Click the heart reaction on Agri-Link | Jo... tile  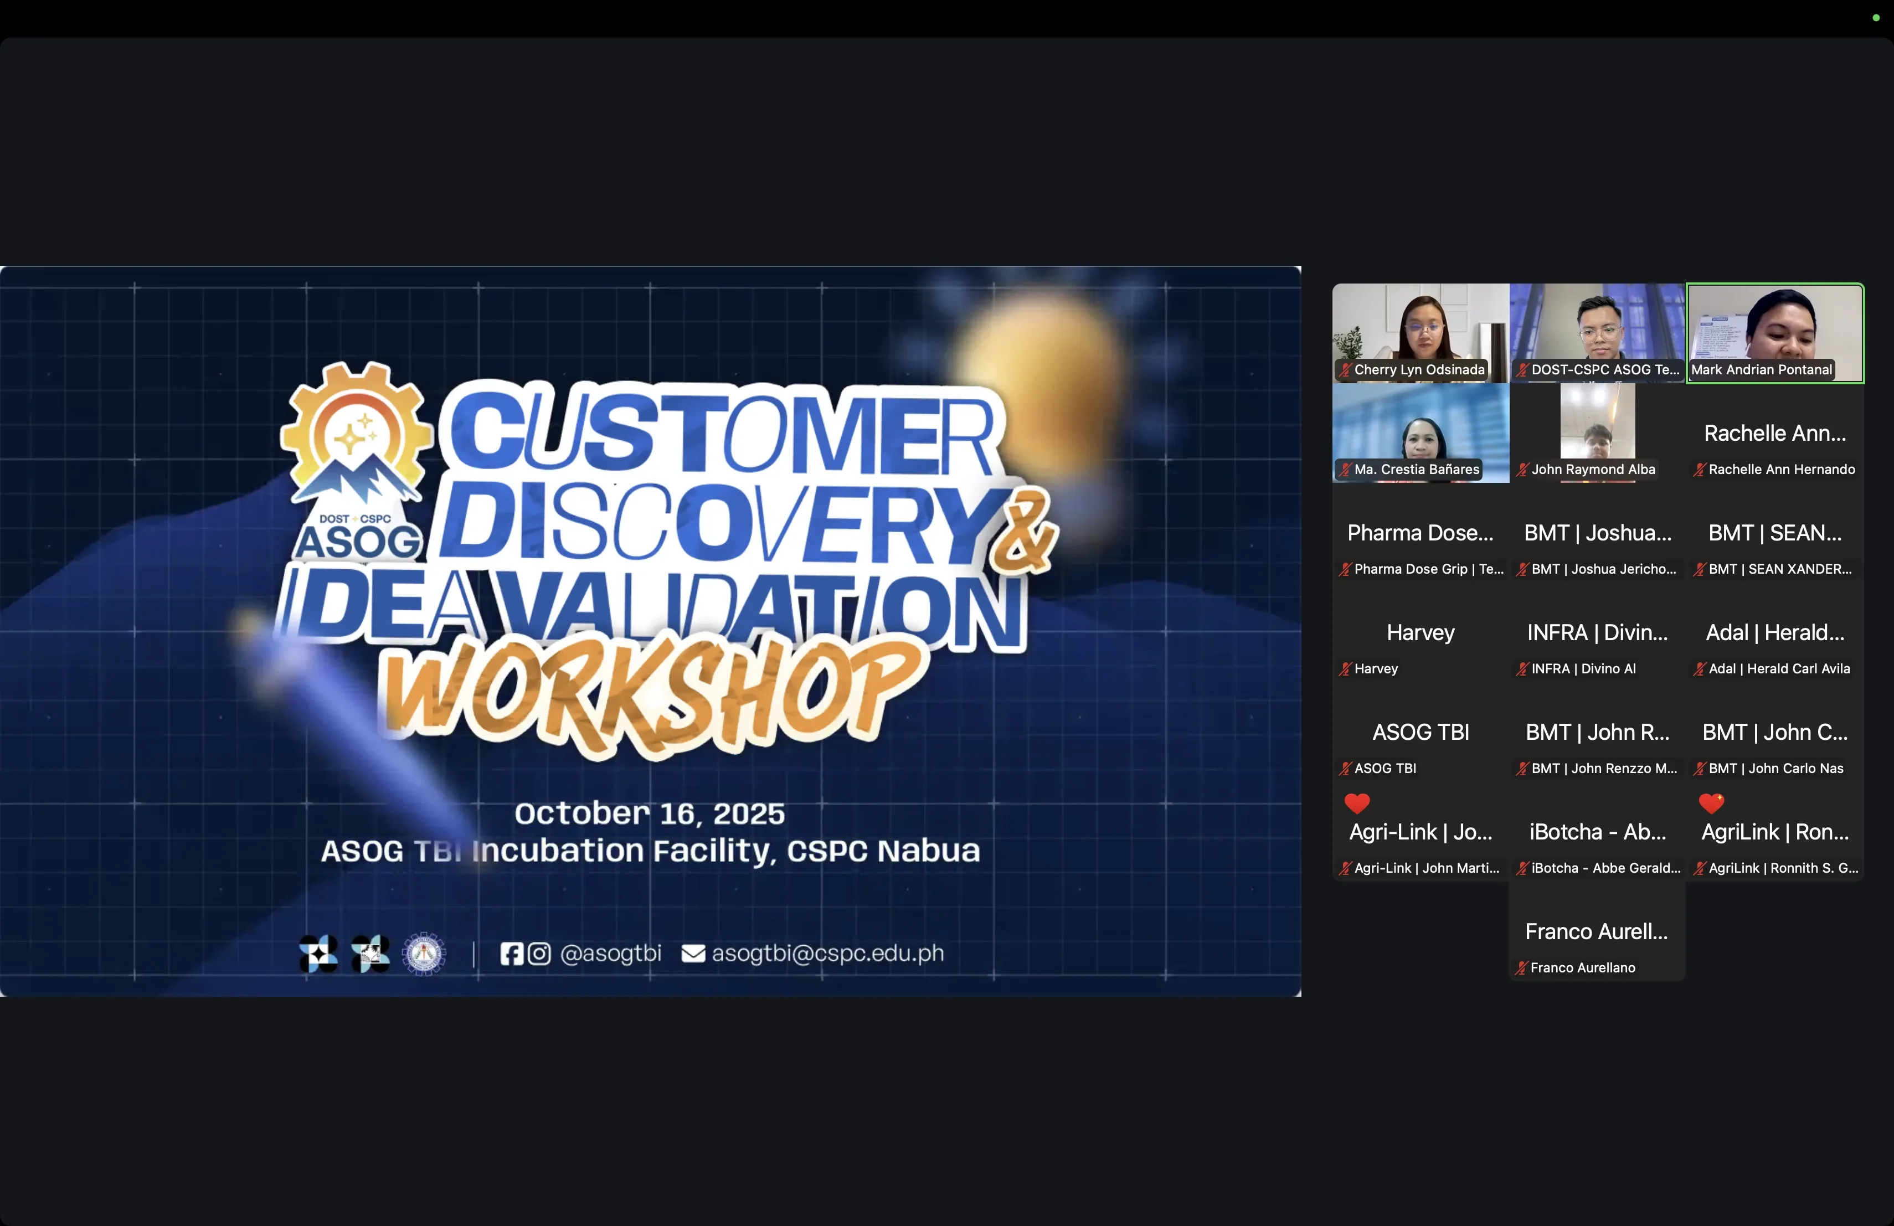tap(1357, 803)
